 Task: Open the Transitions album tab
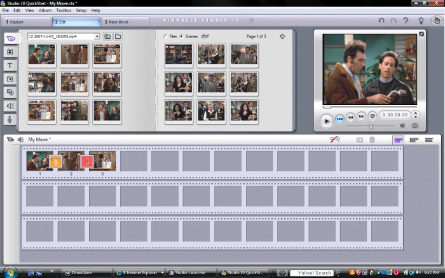click(x=10, y=52)
